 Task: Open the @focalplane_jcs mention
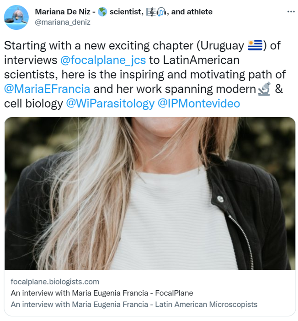tap(103, 60)
